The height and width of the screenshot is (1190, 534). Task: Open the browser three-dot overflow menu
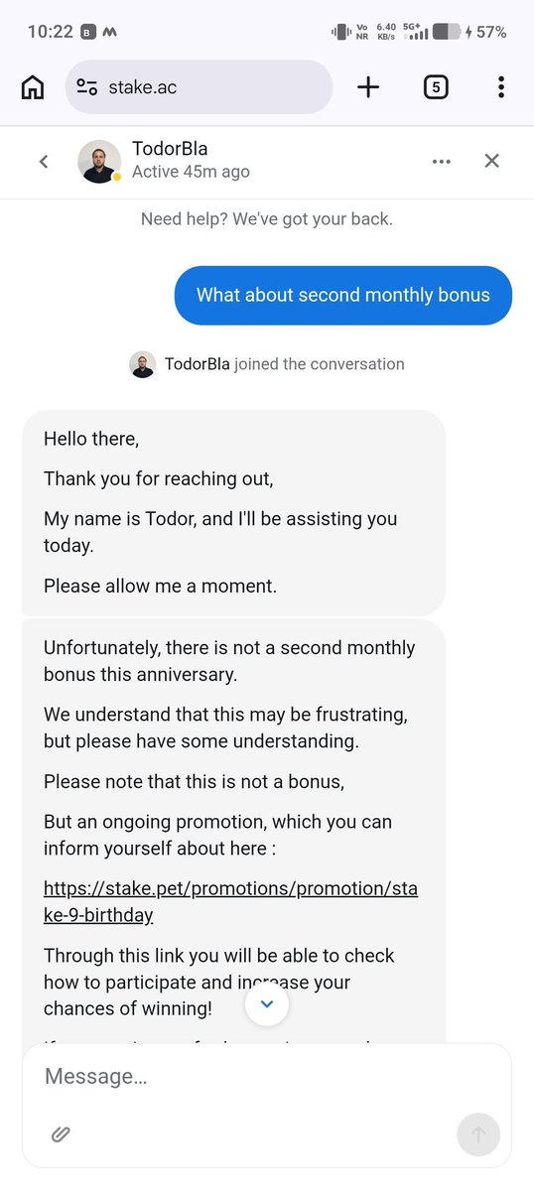pos(500,87)
